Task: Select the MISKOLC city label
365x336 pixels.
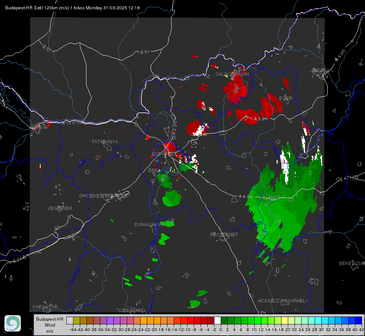Action: 323,70
